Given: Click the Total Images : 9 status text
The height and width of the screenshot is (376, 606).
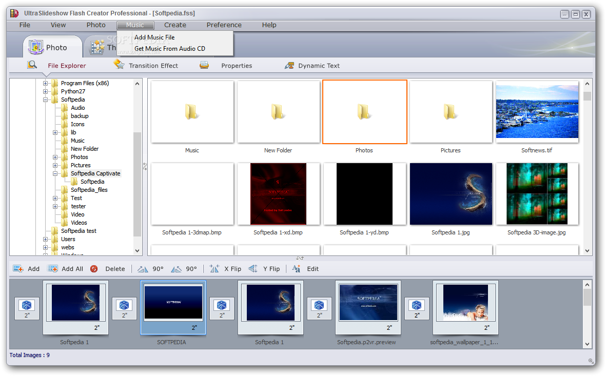Looking at the screenshot, I should coord(29,355).
